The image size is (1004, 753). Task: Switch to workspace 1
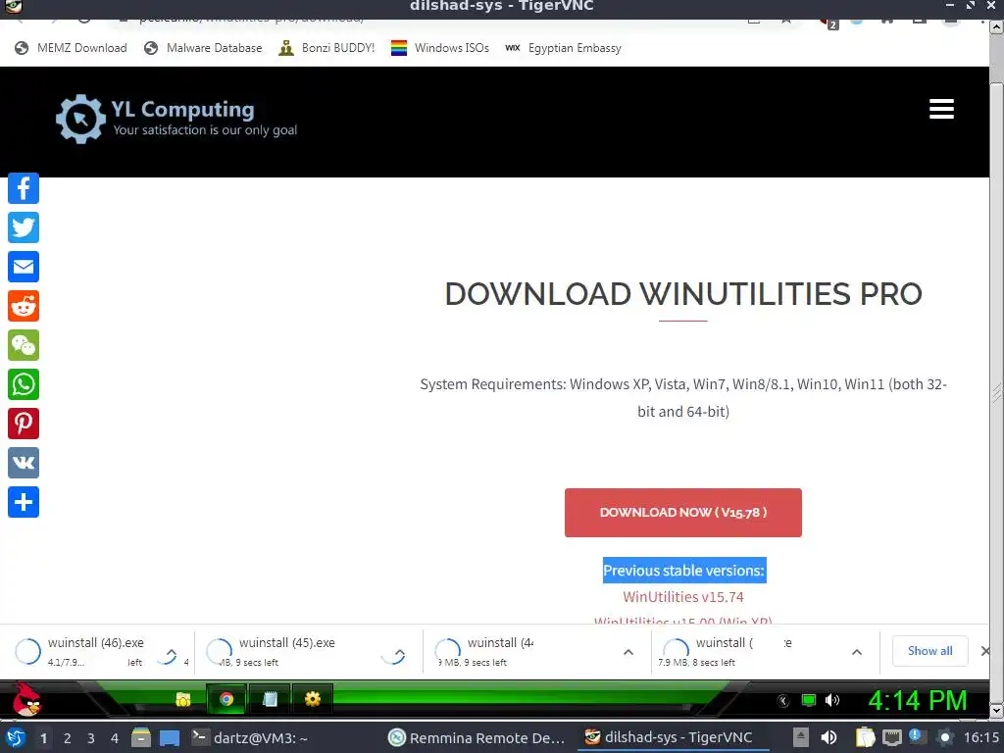pos(43,738)
